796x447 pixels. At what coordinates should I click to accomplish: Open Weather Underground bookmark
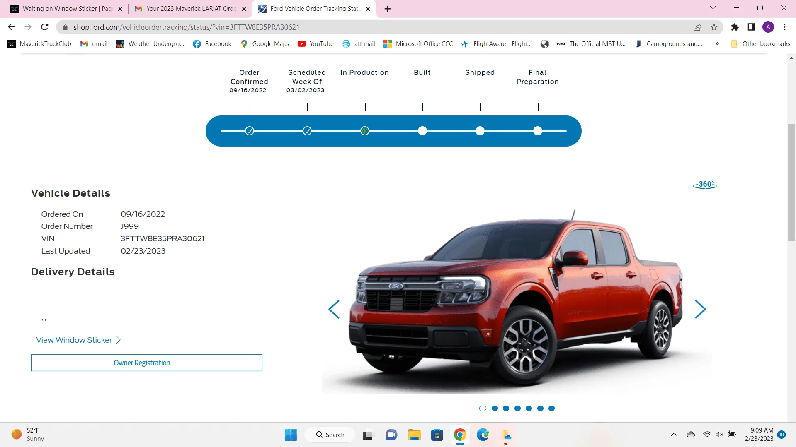[x=150, y=44]
